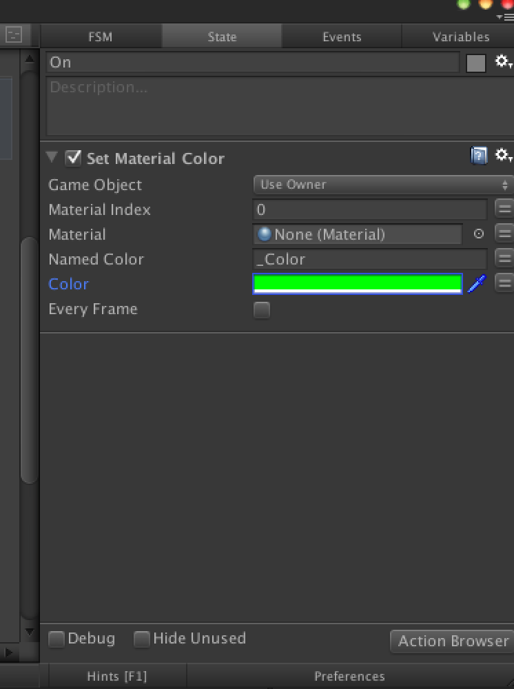Enable the Every Frame checkbox
514x689 pixels.
[x=262, y=310]
